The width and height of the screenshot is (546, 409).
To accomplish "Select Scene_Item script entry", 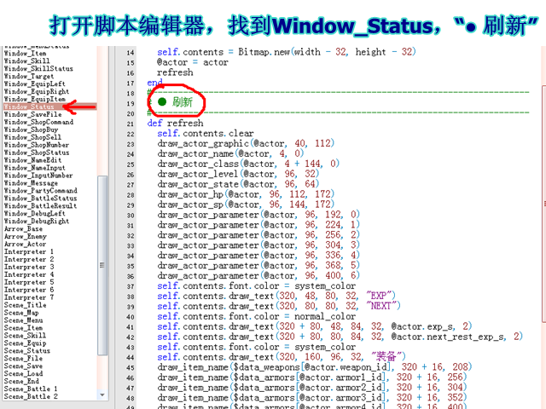I will [x=23, y=328].
